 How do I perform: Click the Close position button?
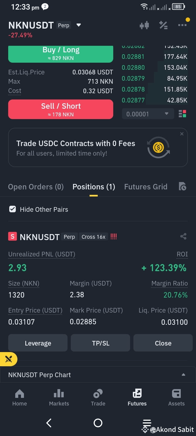[x=163, y=343]
